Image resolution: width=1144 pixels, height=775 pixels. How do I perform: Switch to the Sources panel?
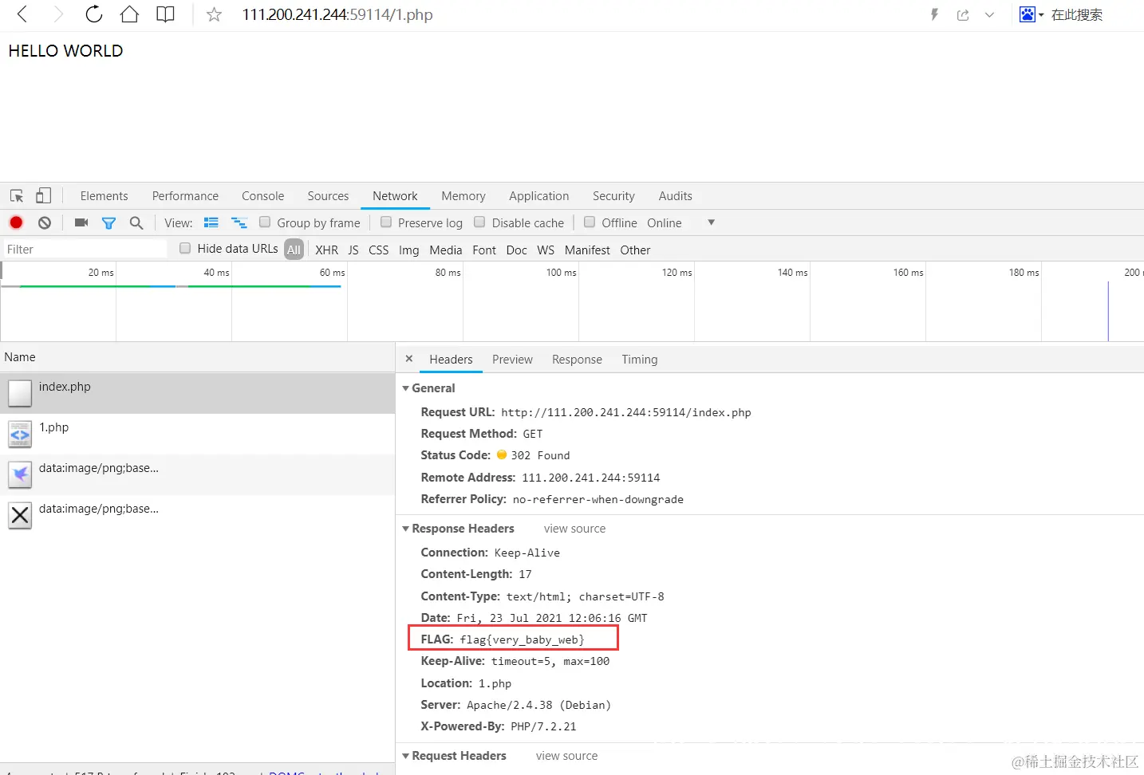tap(328, 196)
